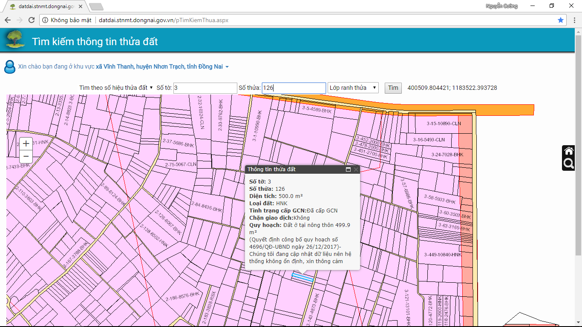Click parcel labeled 3-15-10890-CLN
This screenshot has width=582, height=327.
click(444, 123)
